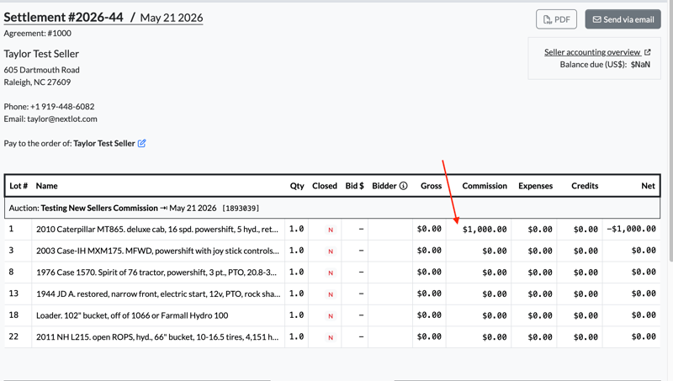
Task: Click the Settlement #2026-44 heading
Action: (x=64, y=17)
